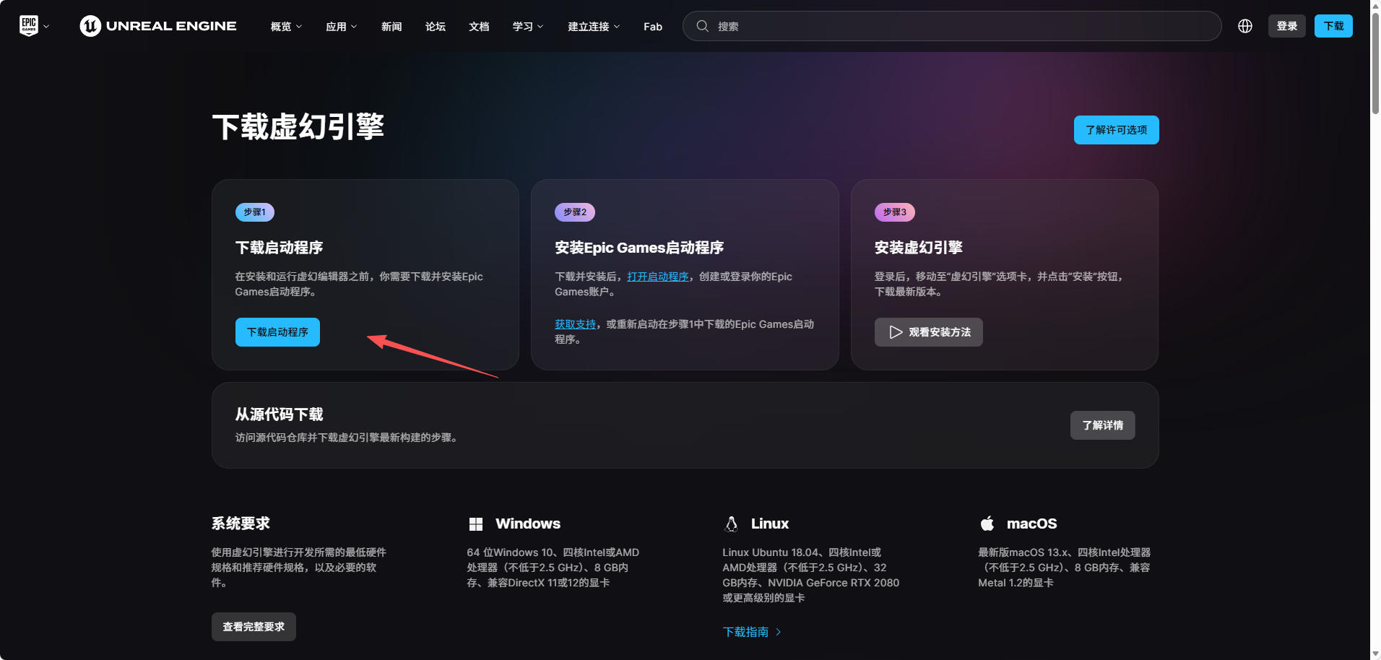Click the 登录 button
Image resolution: width=1381 pixels, height=660 pixels.
1287,26
